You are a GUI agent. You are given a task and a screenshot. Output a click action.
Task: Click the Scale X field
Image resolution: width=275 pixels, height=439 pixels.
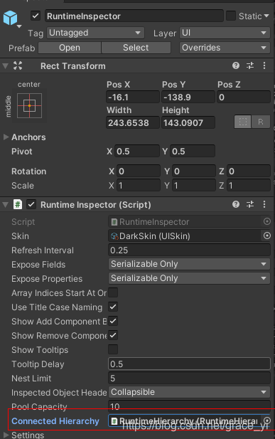coord(139,185)
